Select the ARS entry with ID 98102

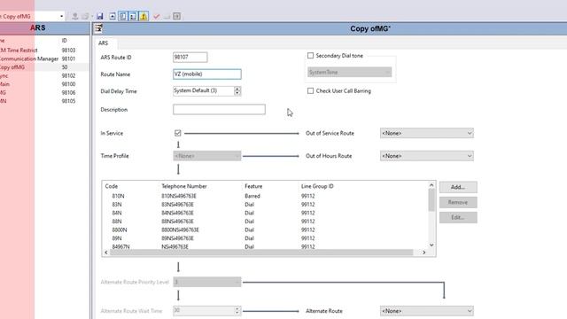point(43,75)
